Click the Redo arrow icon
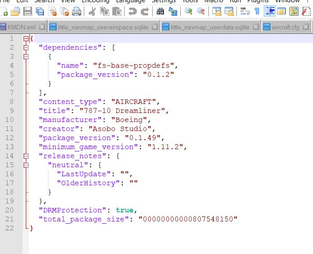The image size is (313, 254). (145, 11)
